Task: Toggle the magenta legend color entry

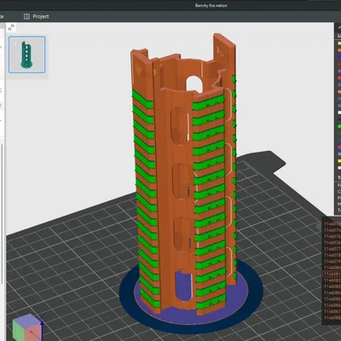Action: (339, 147)
